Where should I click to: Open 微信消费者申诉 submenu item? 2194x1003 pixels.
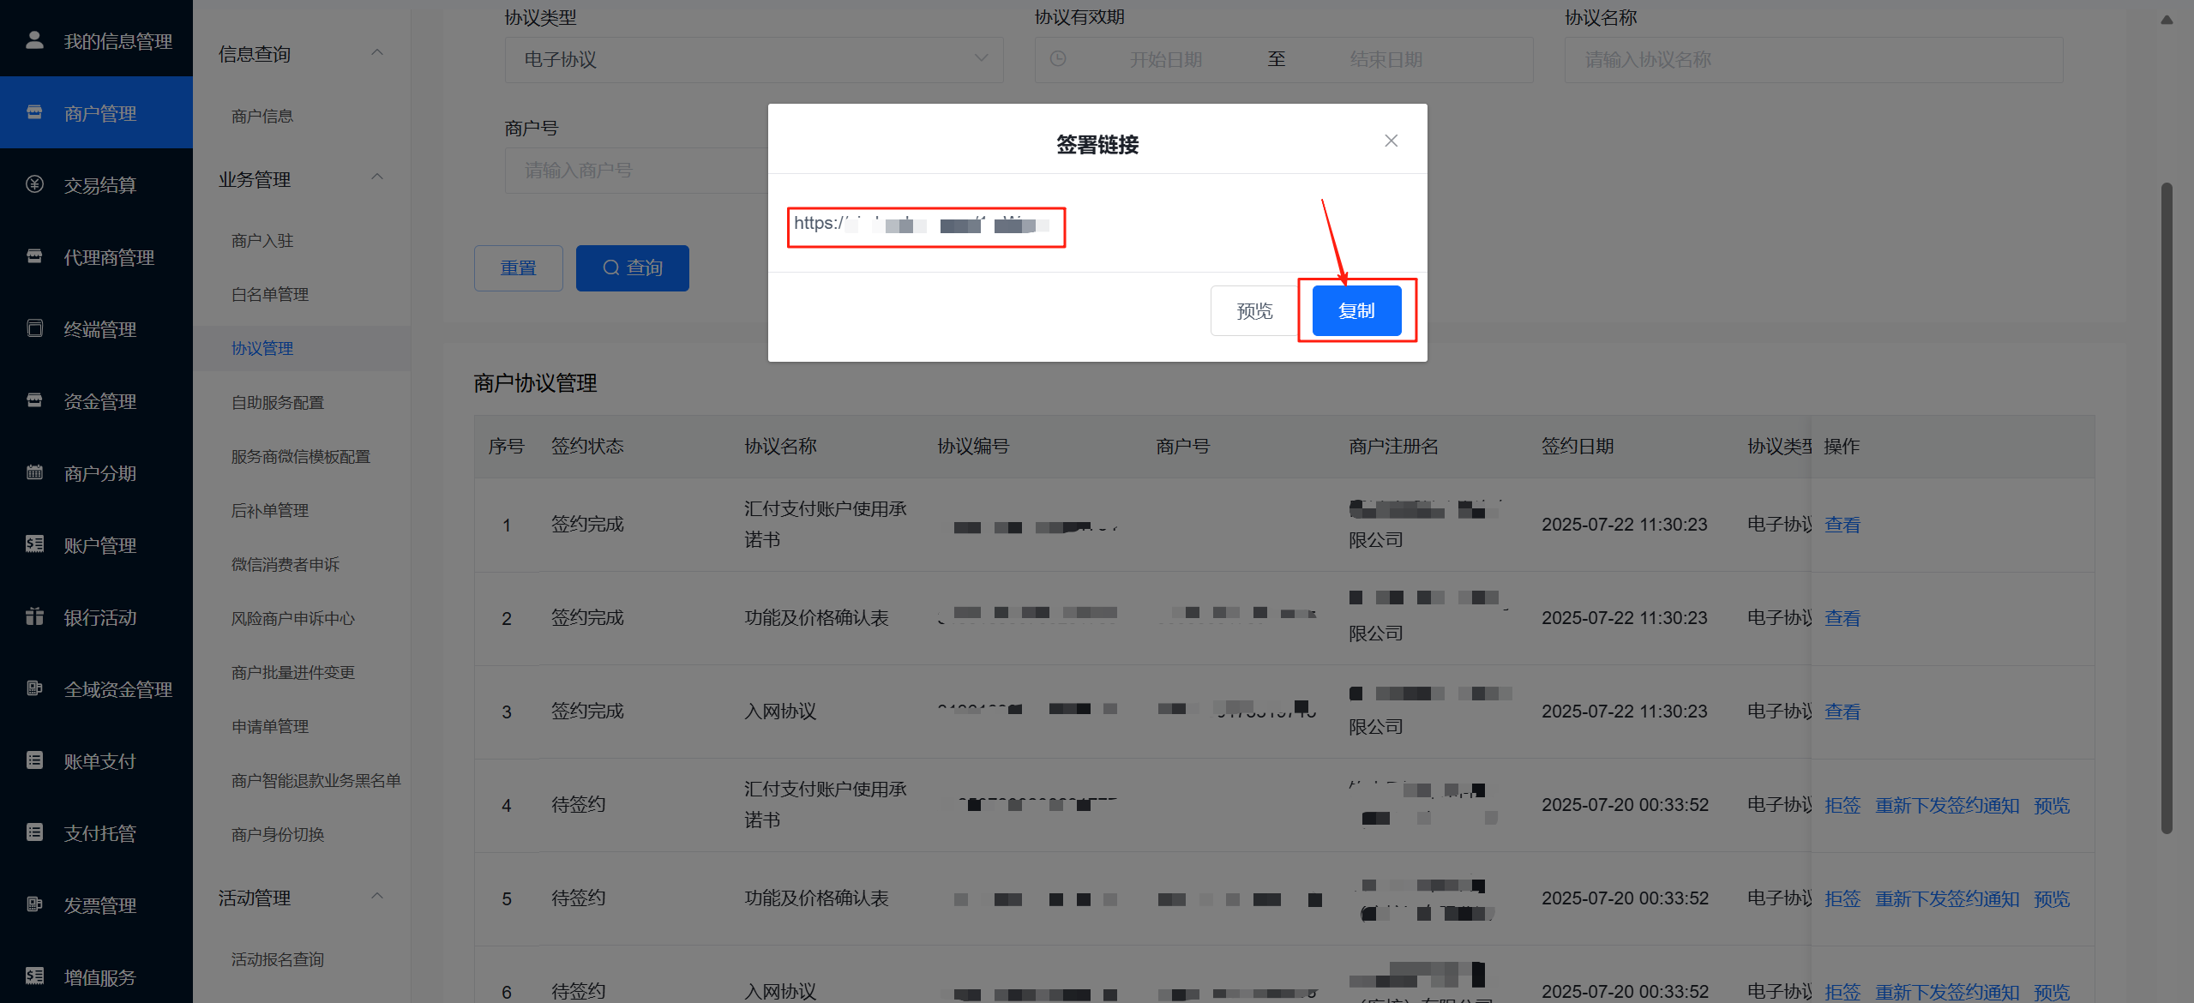(x=286, y=565)
